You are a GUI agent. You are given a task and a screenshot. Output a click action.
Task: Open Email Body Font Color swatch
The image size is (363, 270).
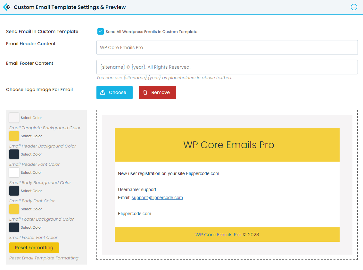coord(14,191)
